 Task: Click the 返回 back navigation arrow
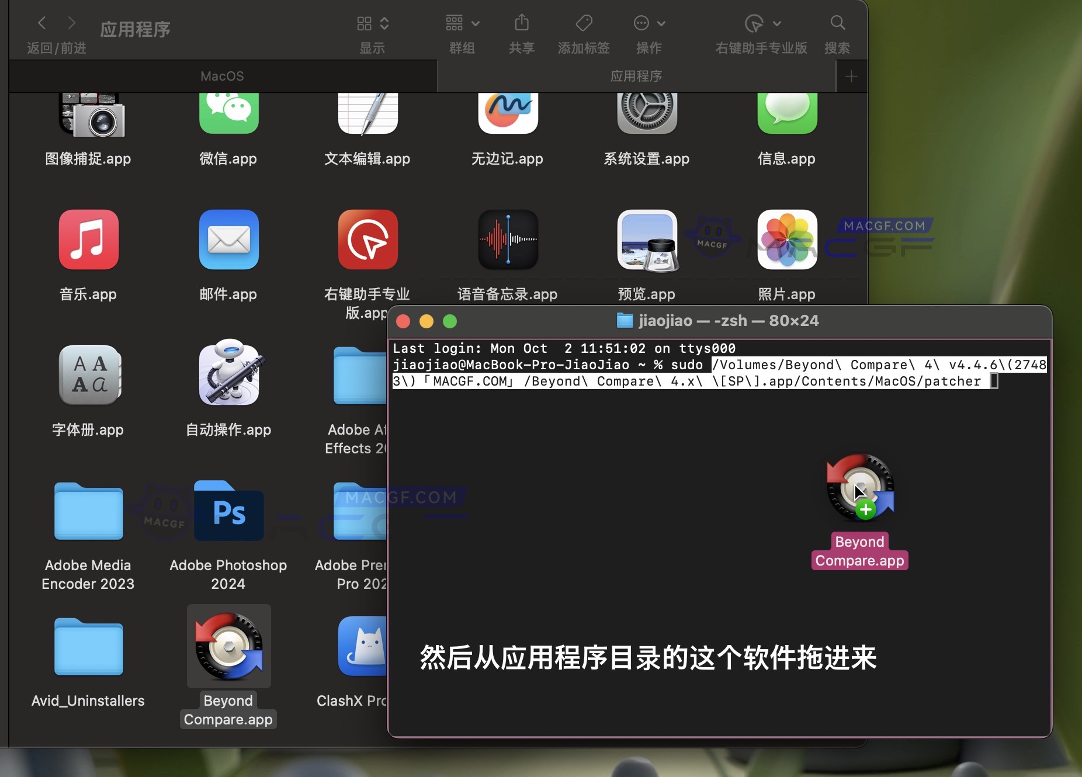tap(41, 23)
